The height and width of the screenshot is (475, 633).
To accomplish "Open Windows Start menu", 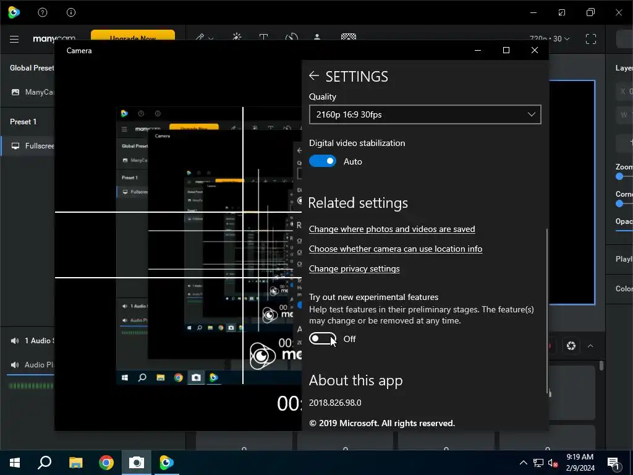I will (x=15, y=463).
